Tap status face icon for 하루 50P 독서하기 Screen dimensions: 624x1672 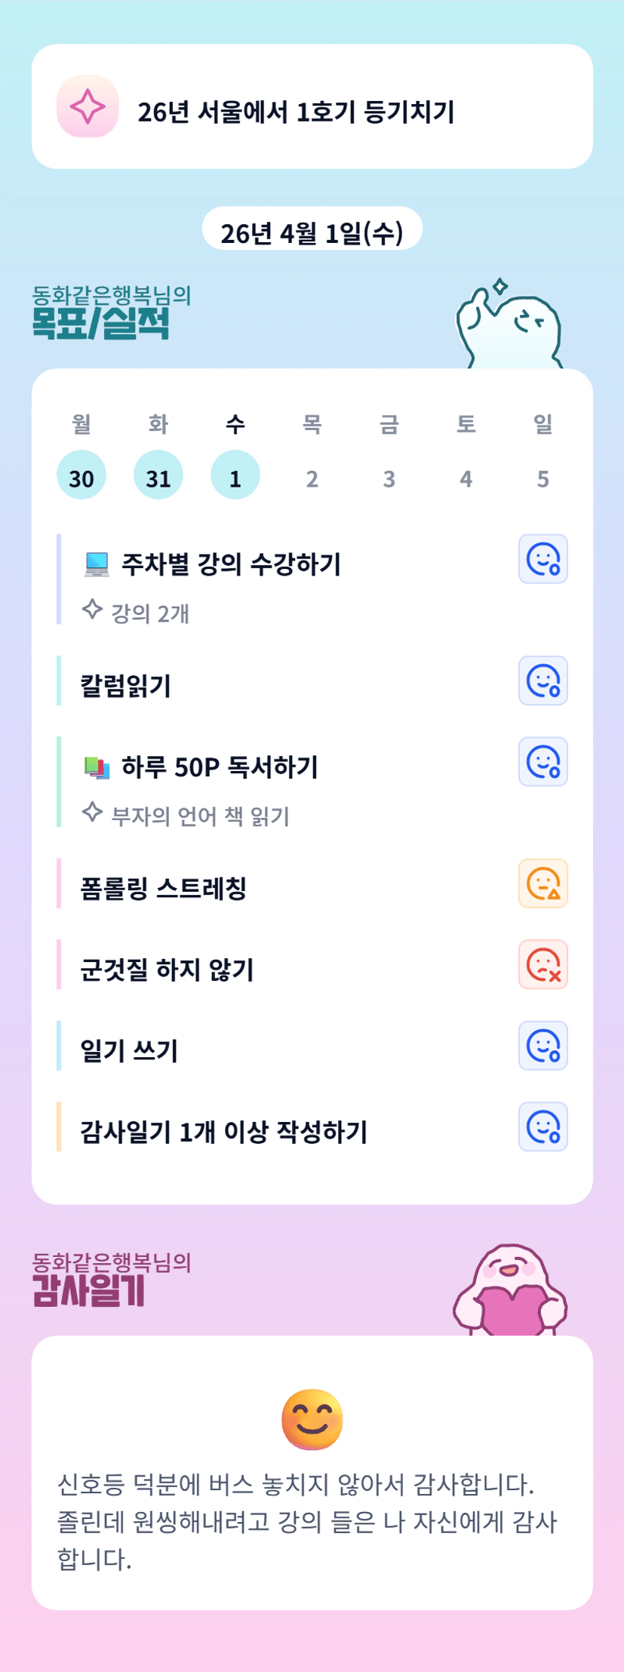click(543, 762)
